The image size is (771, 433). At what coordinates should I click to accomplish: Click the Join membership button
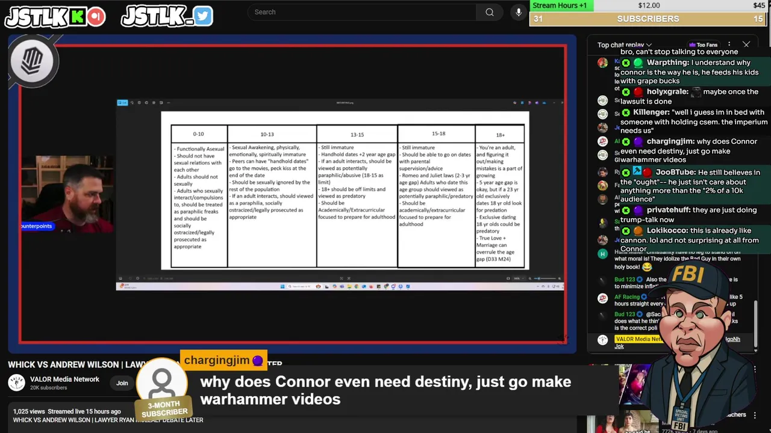122,383
